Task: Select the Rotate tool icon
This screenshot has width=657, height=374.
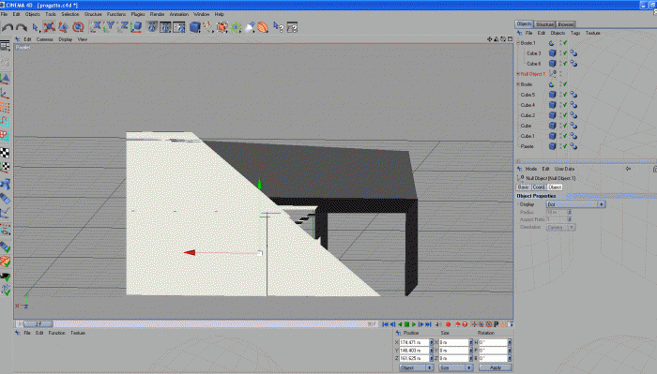Action: (78, 27)
